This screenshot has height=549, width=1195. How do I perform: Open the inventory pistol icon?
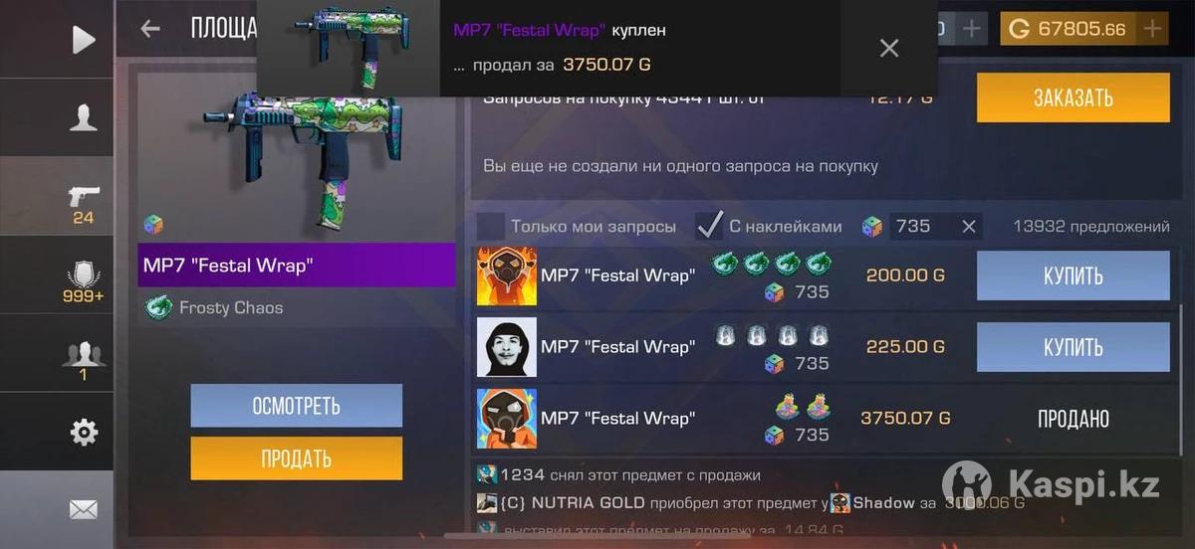(x=84, y=202)
